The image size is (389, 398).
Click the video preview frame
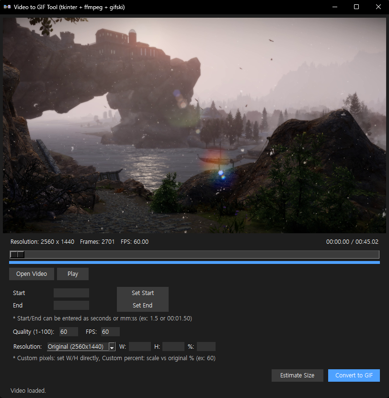[194, 125]
